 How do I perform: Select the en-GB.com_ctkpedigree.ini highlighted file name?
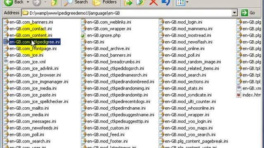[x=35, y=42]
